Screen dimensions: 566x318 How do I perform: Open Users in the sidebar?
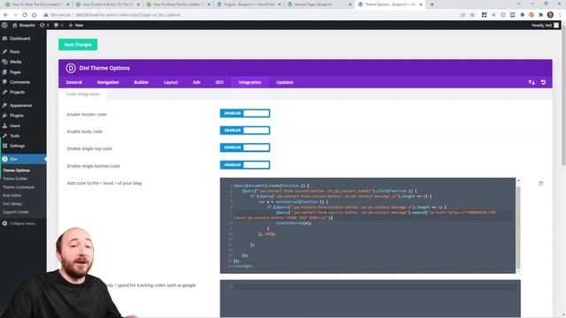pyautogui.click(x=15, y=125)
